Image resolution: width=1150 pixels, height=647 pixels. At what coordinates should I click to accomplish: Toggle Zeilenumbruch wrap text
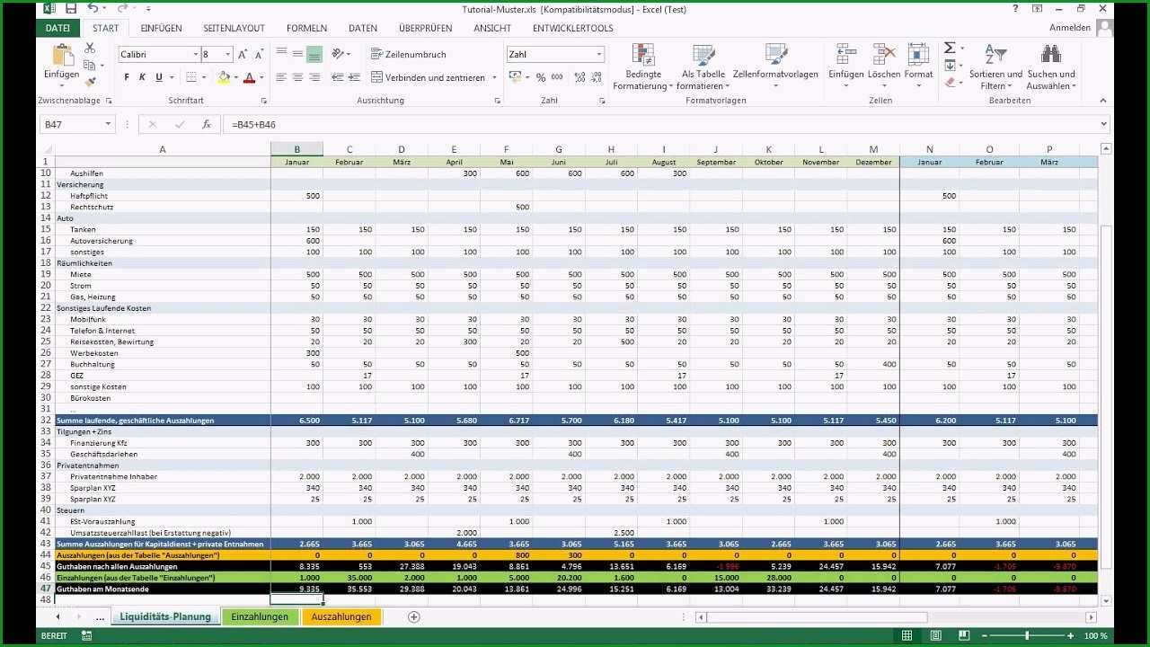point(409,54)
